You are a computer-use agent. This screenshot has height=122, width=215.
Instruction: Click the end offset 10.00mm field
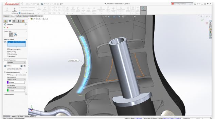[16, 90]
